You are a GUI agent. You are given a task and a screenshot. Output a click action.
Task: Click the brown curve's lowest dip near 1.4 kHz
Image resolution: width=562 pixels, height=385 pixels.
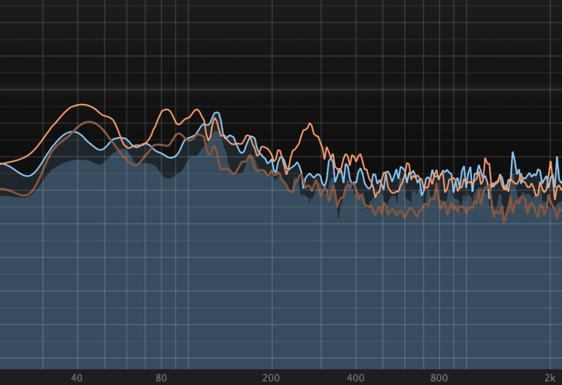click(504, 222)
